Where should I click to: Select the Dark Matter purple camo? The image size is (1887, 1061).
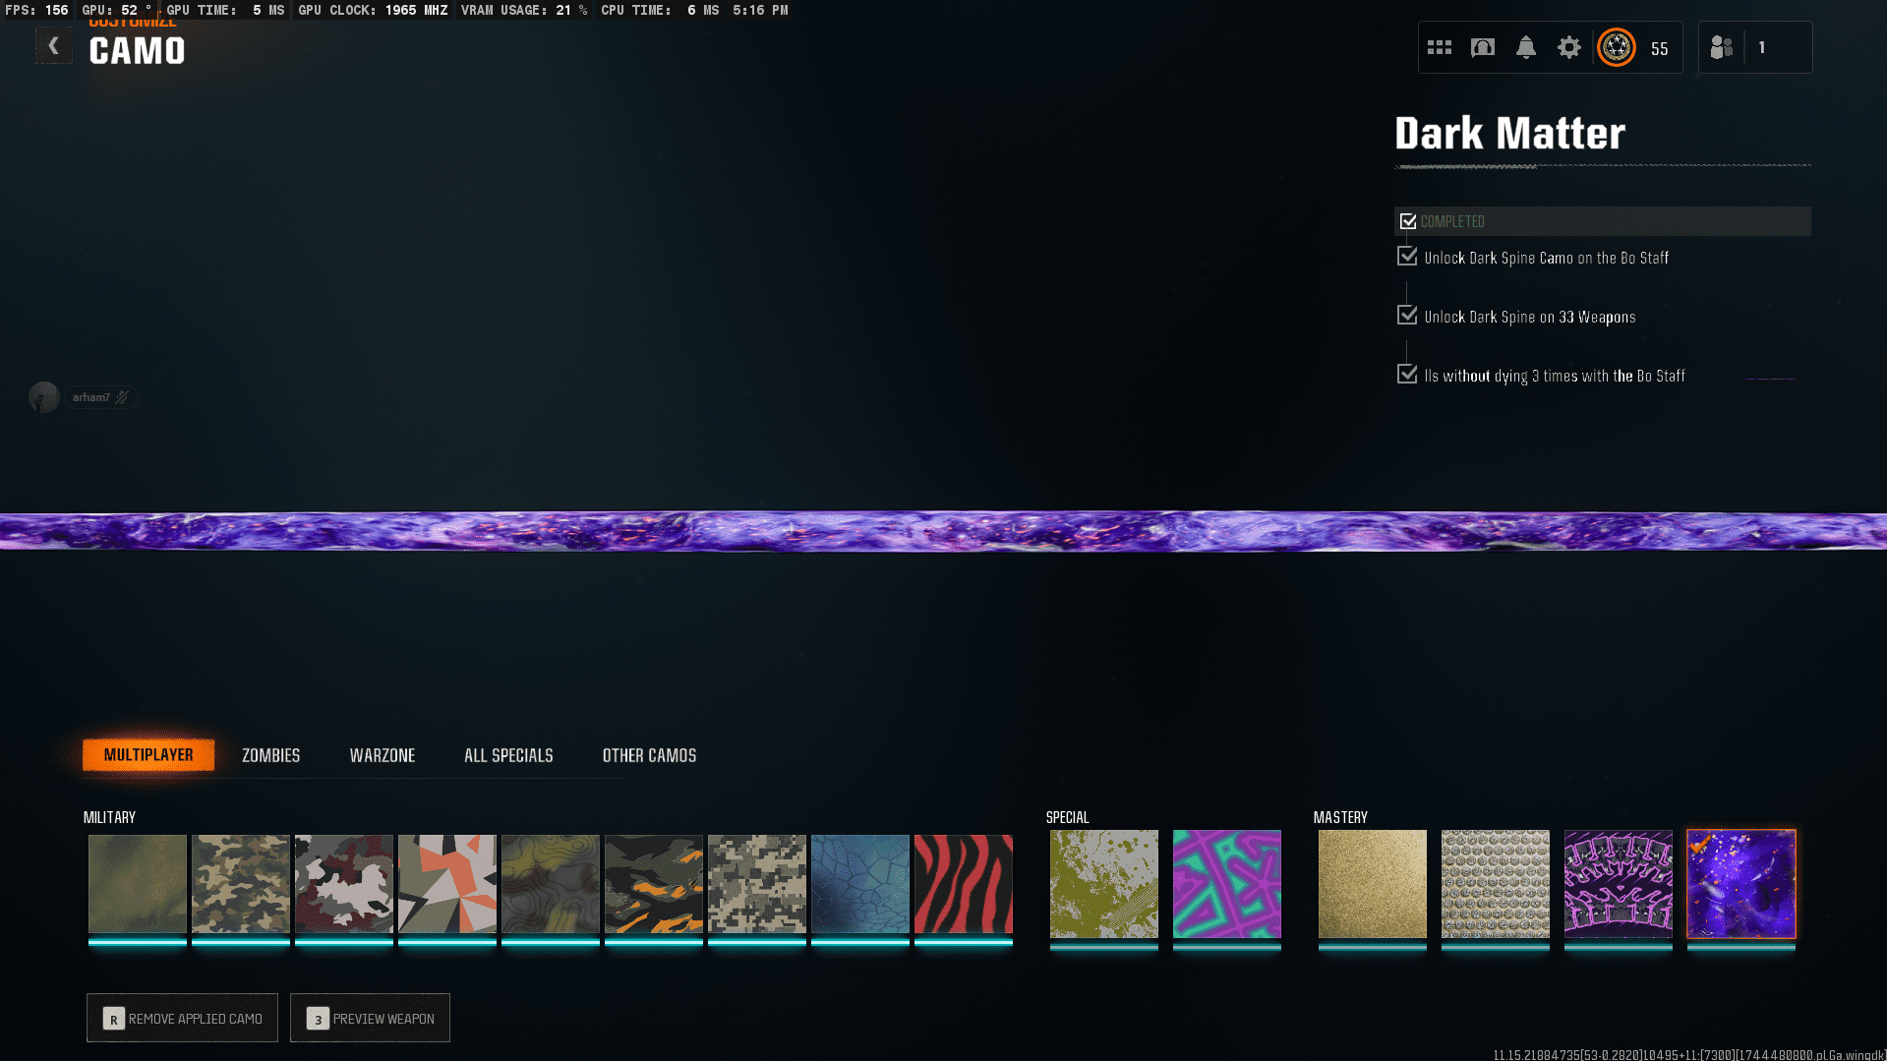click(x=1740, y=883)
